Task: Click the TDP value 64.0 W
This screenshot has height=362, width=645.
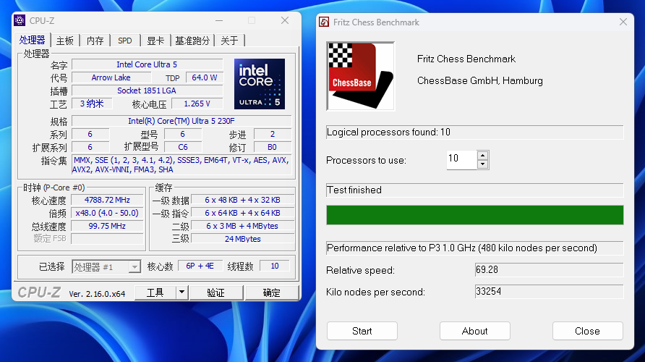Action: [205, 77]
